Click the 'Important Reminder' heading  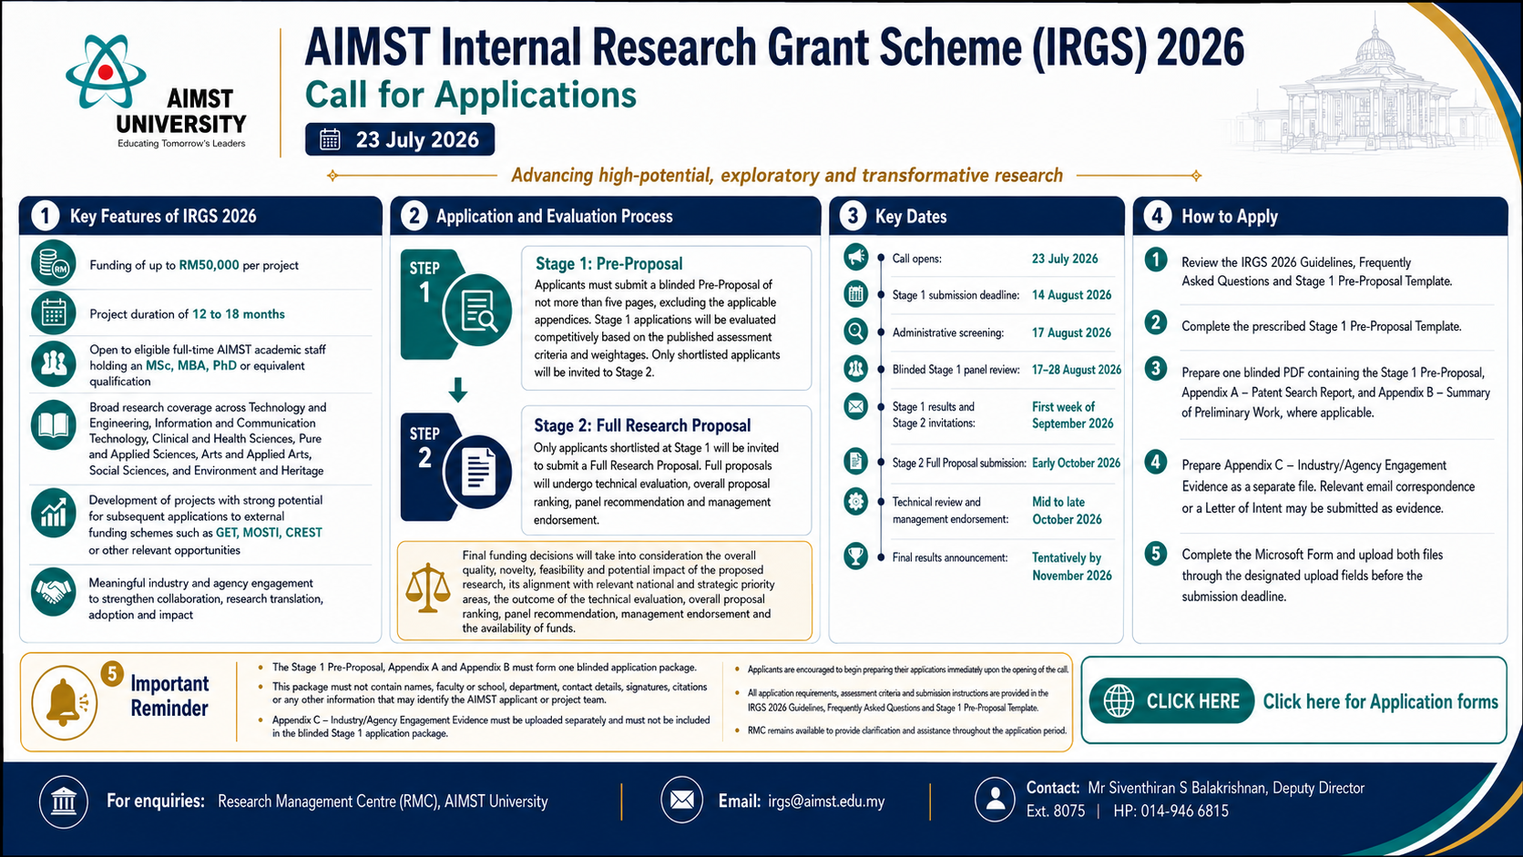coord(169,696)
